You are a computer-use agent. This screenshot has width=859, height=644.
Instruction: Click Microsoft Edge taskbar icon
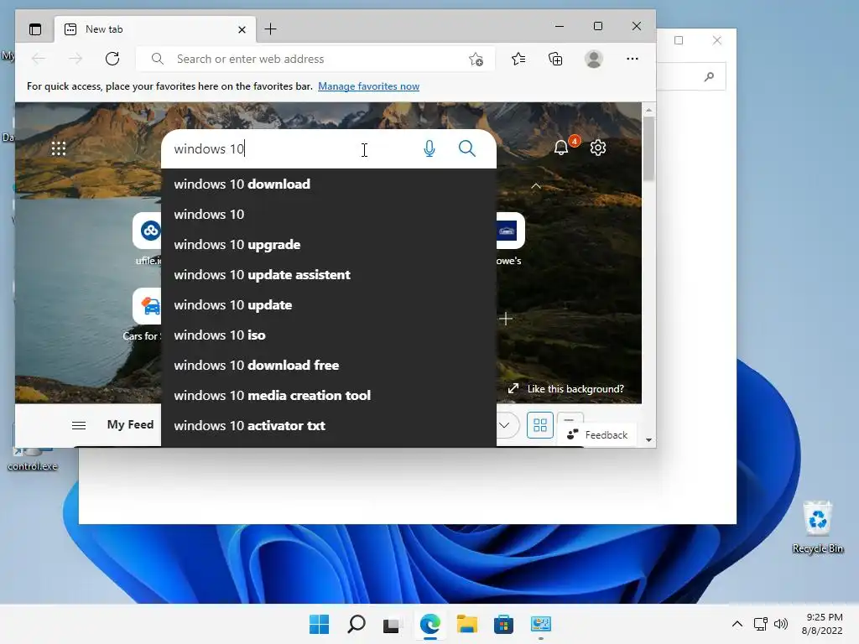(x=430, y=624)
